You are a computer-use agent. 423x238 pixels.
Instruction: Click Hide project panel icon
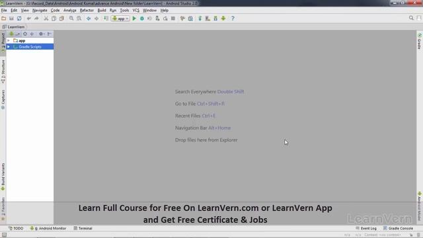(x=50, y=34)
